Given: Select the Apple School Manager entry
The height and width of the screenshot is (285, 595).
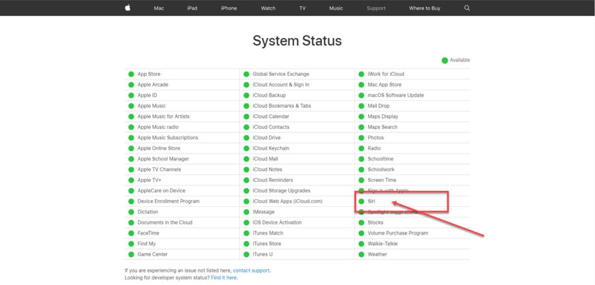Looking at the screenshot, I should tap(163, 159).
